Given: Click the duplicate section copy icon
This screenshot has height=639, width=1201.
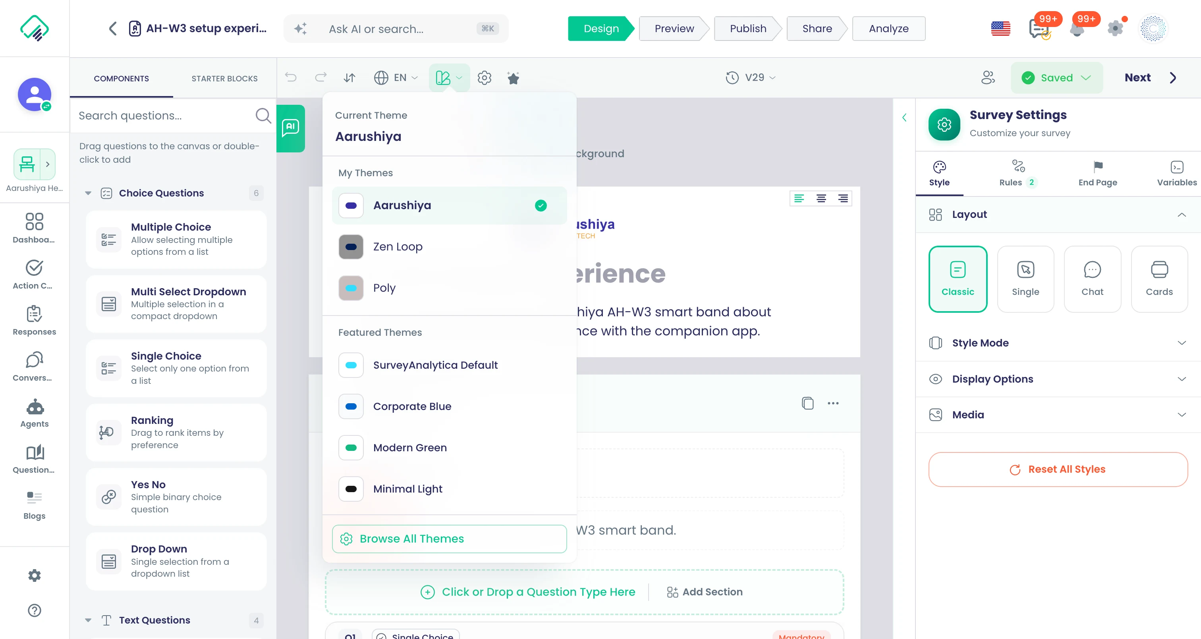Looking at the screenshot, I should pos(807,403).
